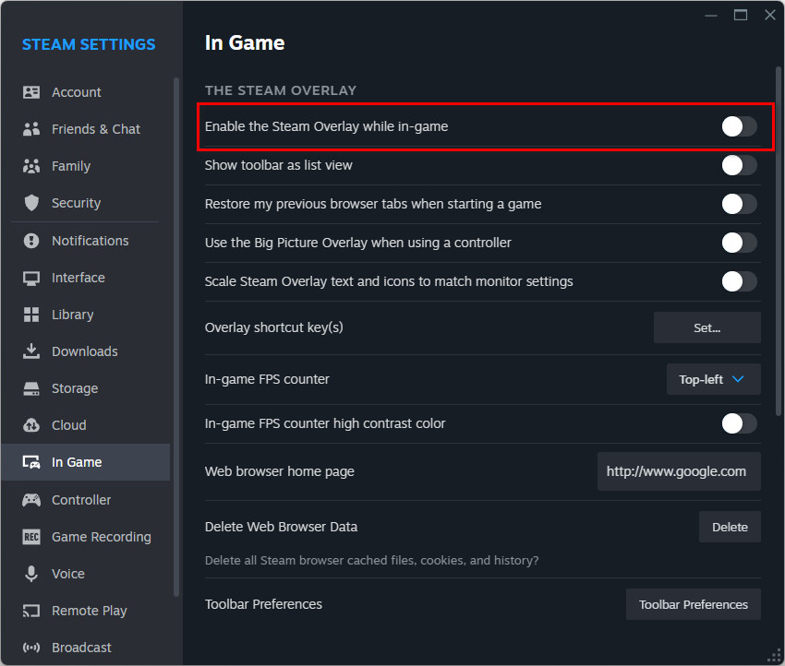The image size is (785, 666).
Task: Enable the Steam Overlay while in-game
Action: (x=739, y=126)
